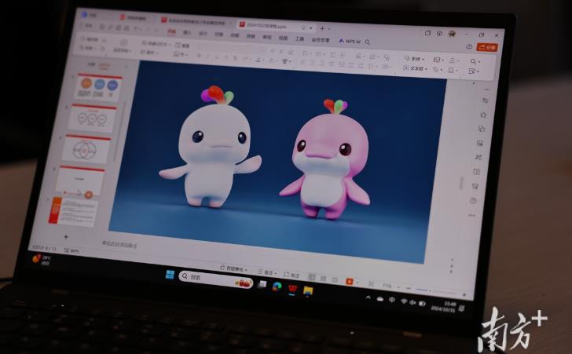Switch to slide sorter grid view
This screenshot has height=354, width=572.
click(322, 278)
